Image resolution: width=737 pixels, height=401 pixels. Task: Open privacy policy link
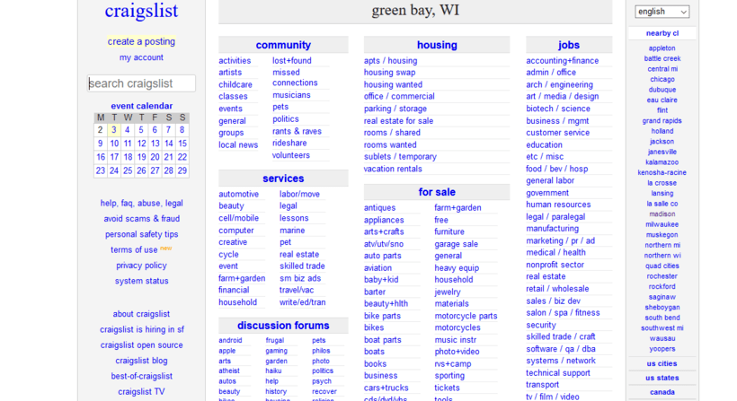141,266
